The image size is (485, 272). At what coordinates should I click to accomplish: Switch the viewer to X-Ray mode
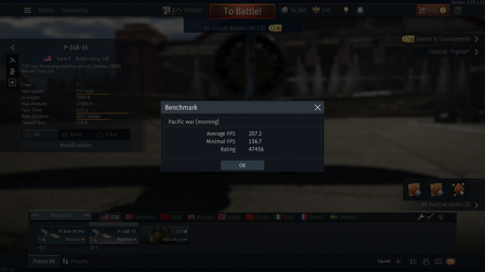point(107,135)
